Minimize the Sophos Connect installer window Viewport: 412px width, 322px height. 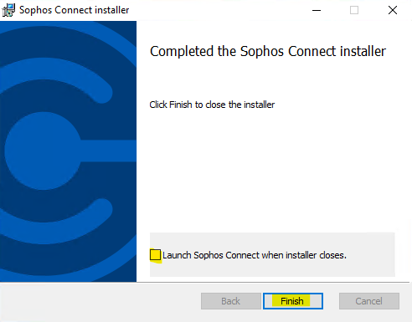pos(317,10)
